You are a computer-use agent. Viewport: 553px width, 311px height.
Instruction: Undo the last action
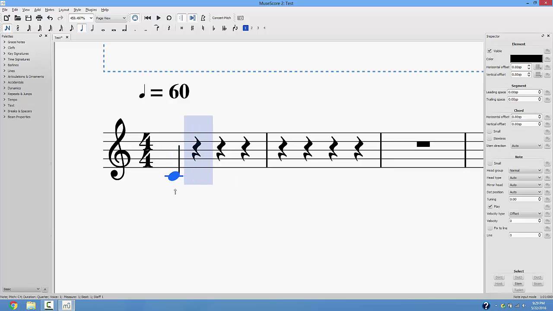(x=50, y=18)
